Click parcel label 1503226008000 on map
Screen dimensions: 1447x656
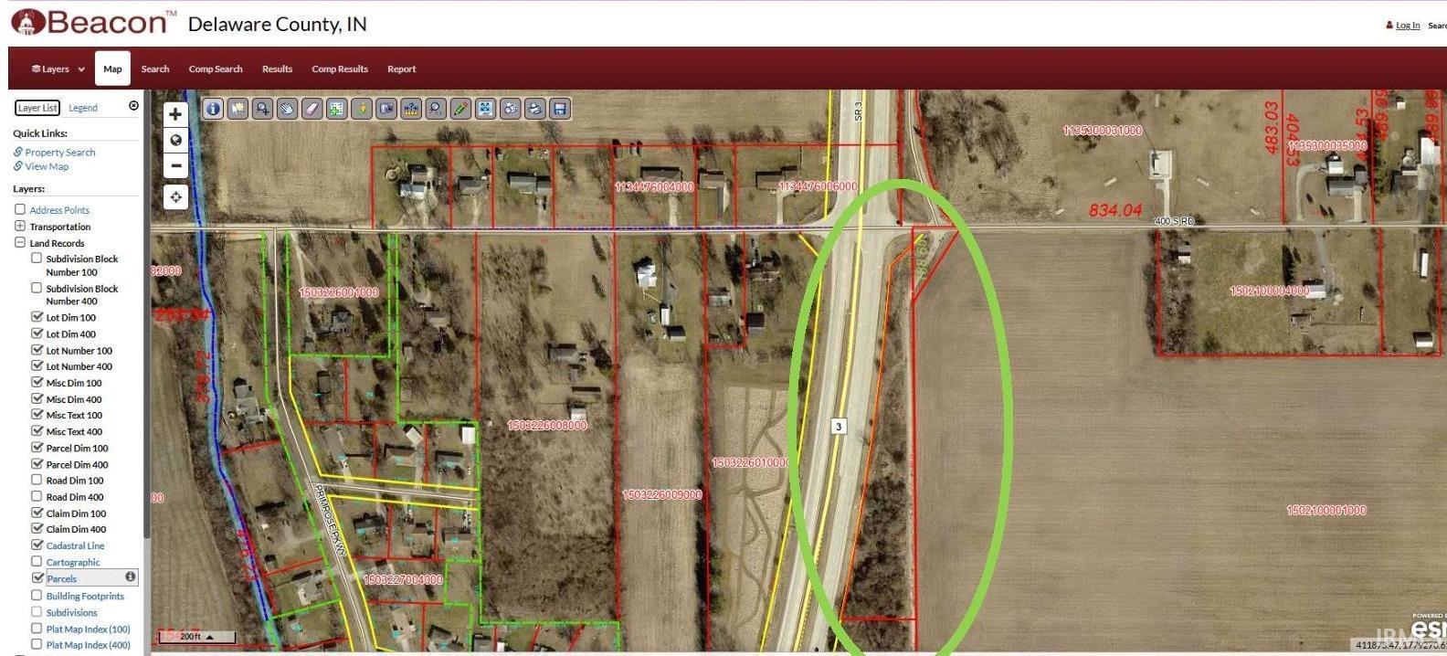click(x=547, y=425)
